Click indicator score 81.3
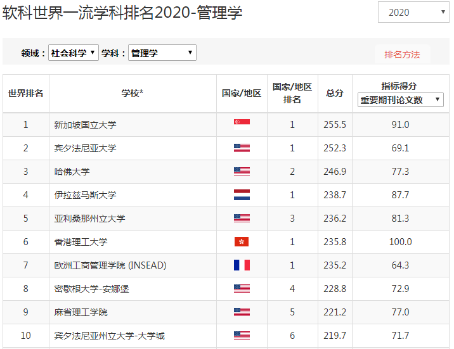Screen dimensions: 454x349 tap(401, 219)
